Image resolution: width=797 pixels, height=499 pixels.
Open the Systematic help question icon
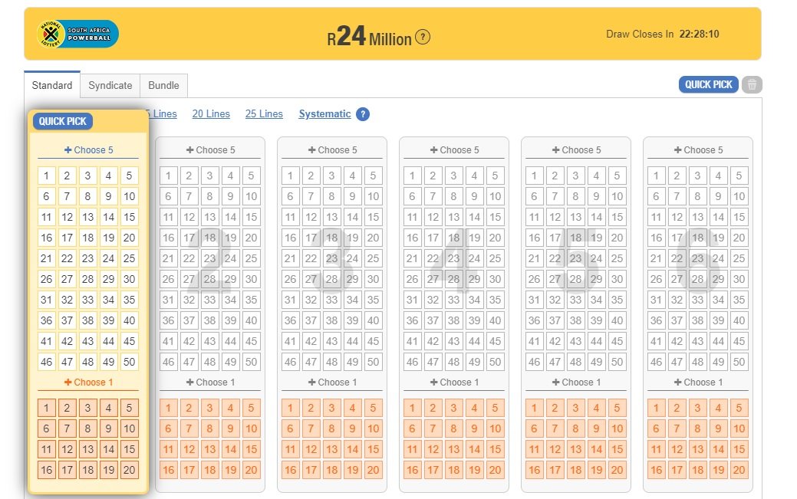[363, 114]
